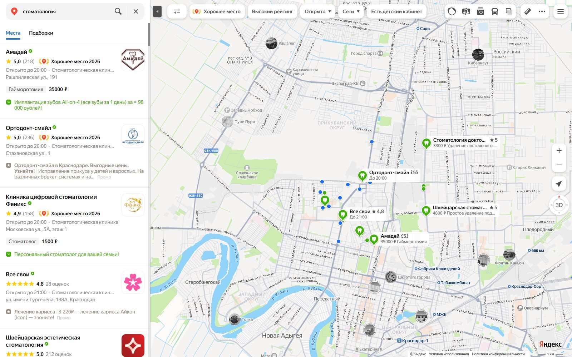Screen dimensions: 572x357
Task: Expand the 'Сети' dropdown filter
Action: tap(351, 11)
